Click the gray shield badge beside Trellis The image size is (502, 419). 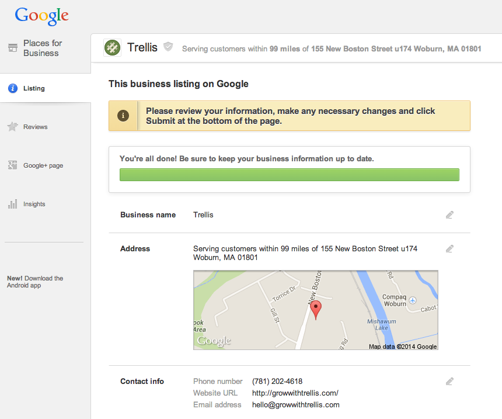pos(168,47)
